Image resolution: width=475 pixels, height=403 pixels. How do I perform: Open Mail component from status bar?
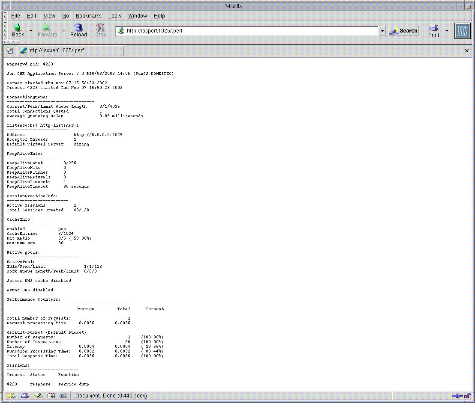pos(24,395)
